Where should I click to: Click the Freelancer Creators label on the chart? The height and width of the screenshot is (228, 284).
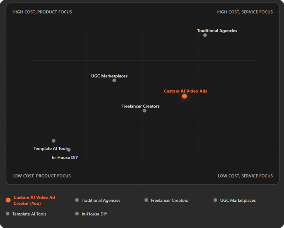click(140, 106)
